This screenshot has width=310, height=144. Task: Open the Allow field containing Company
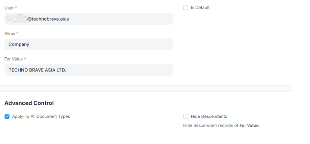point(89,44)
